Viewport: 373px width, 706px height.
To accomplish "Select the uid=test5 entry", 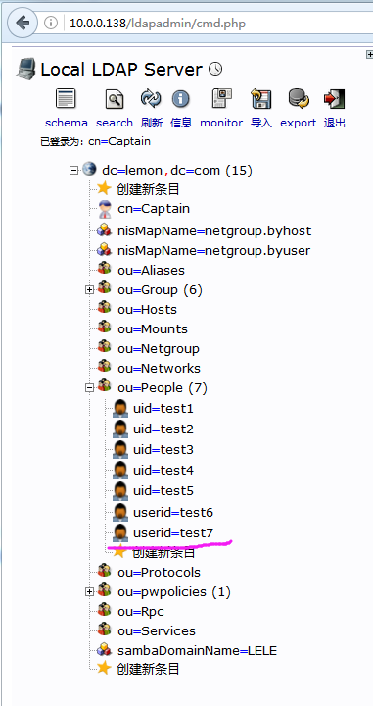I will [163, 490].
